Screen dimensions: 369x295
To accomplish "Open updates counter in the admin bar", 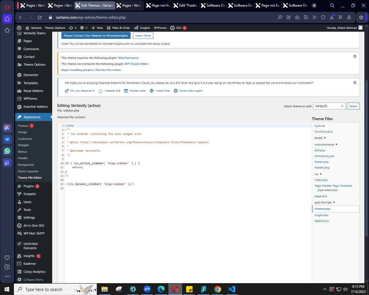I will pyautogui.click(x=73, y=28).
